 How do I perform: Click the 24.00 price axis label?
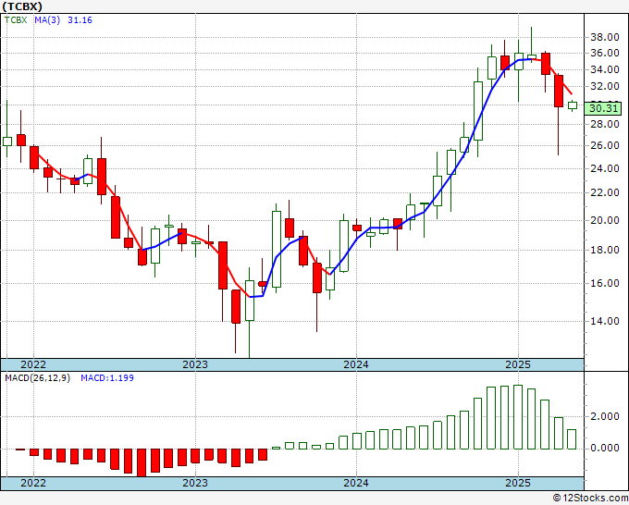pyautogui.click(x=605, y=168)
